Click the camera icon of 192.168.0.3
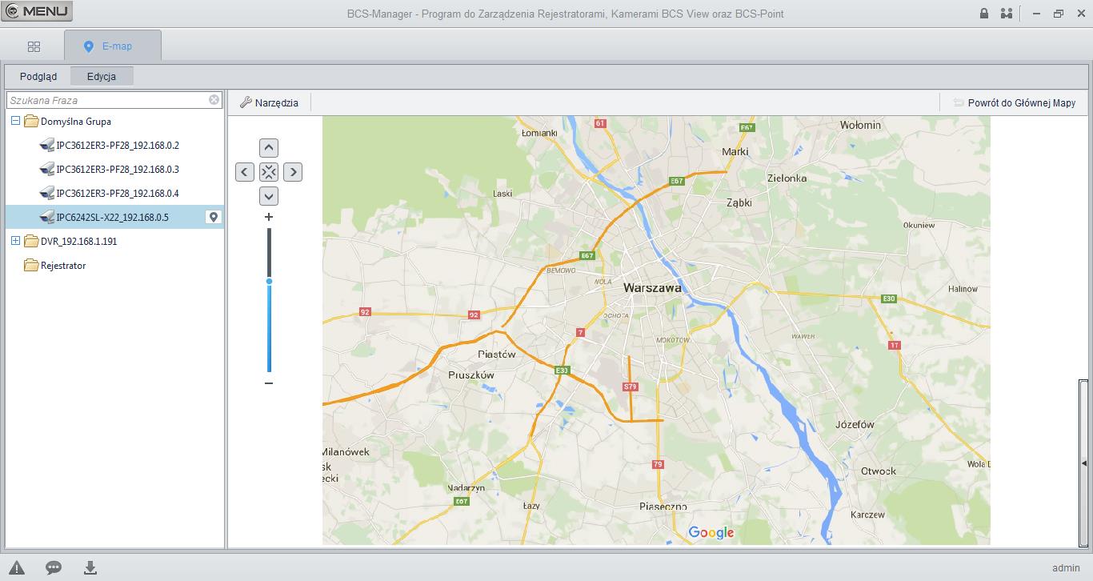 (x=46, y=170)
